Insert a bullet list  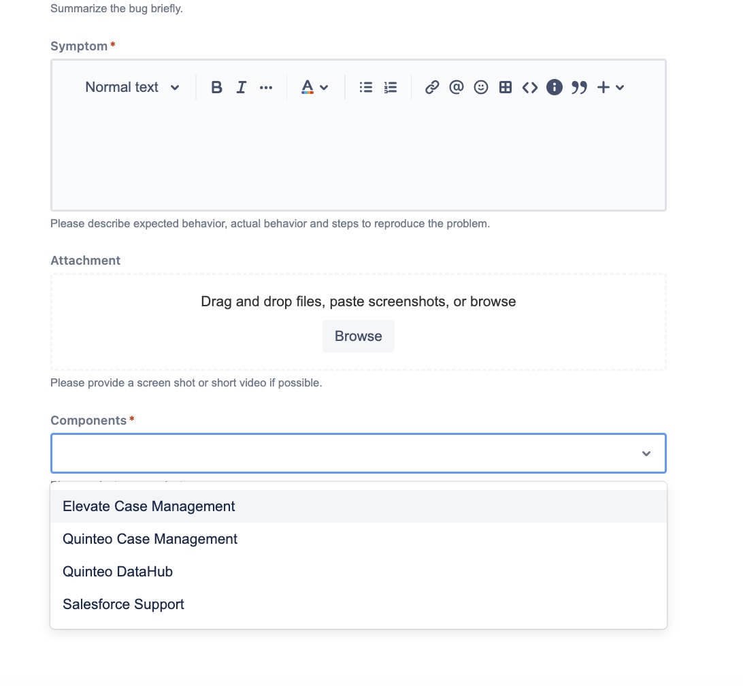click(366, 87)
